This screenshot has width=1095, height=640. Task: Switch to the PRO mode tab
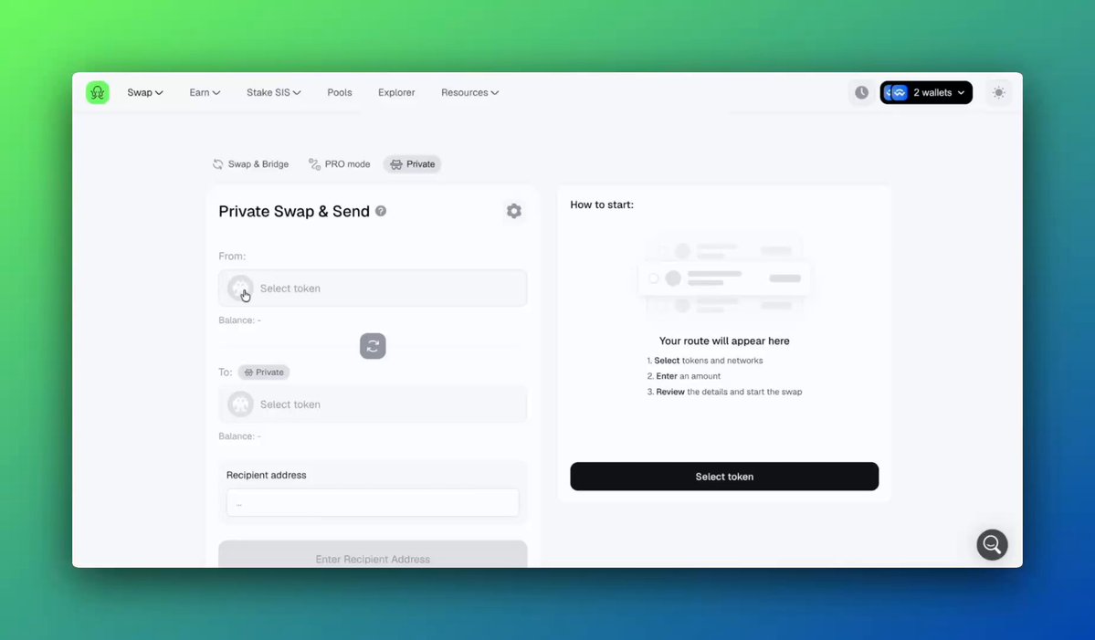point(340,164)
